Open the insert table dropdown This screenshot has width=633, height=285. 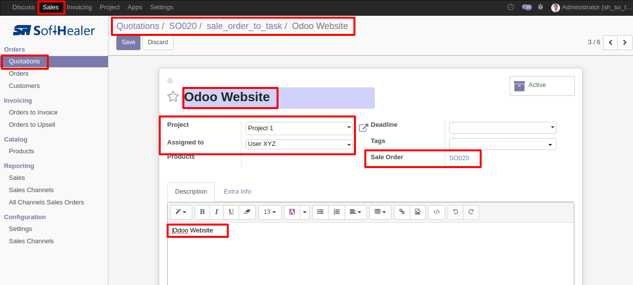[x=381, y=212]
